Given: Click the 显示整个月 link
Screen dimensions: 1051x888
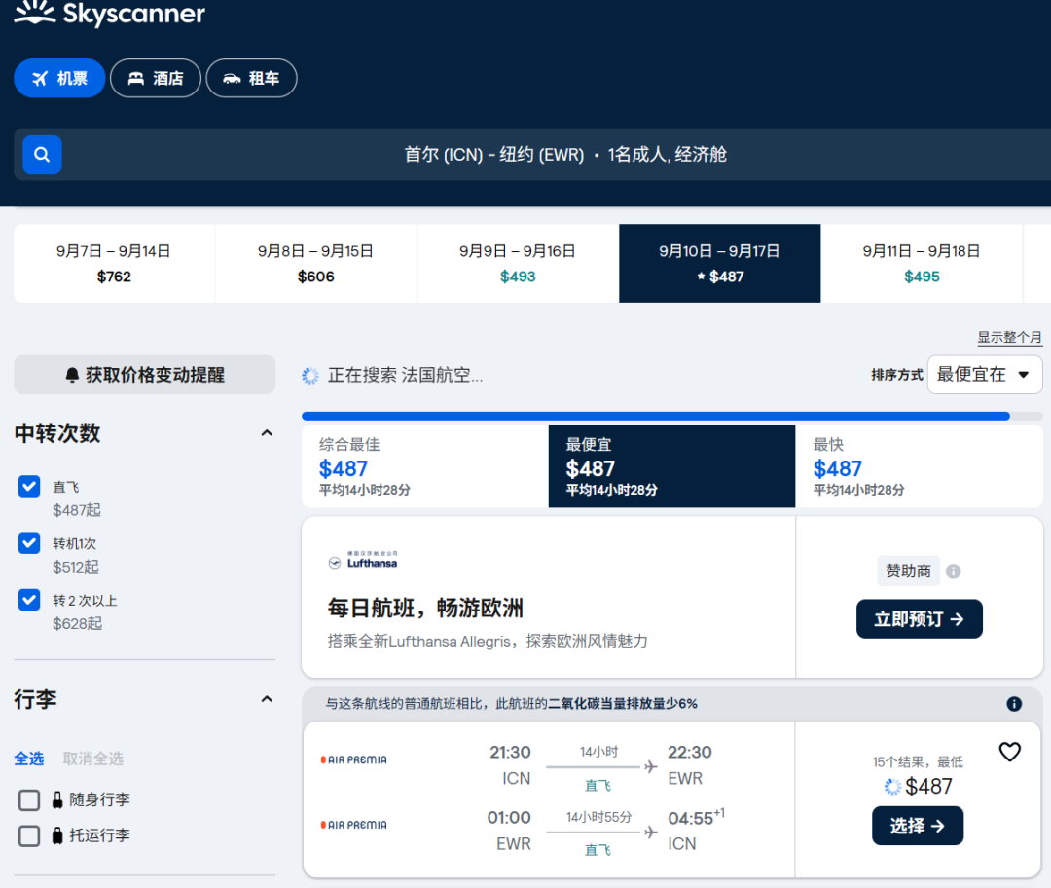Looking at the screenshot, I should point(1009,338).
